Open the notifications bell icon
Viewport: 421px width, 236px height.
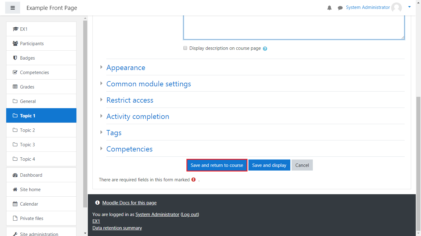point(329,8)
